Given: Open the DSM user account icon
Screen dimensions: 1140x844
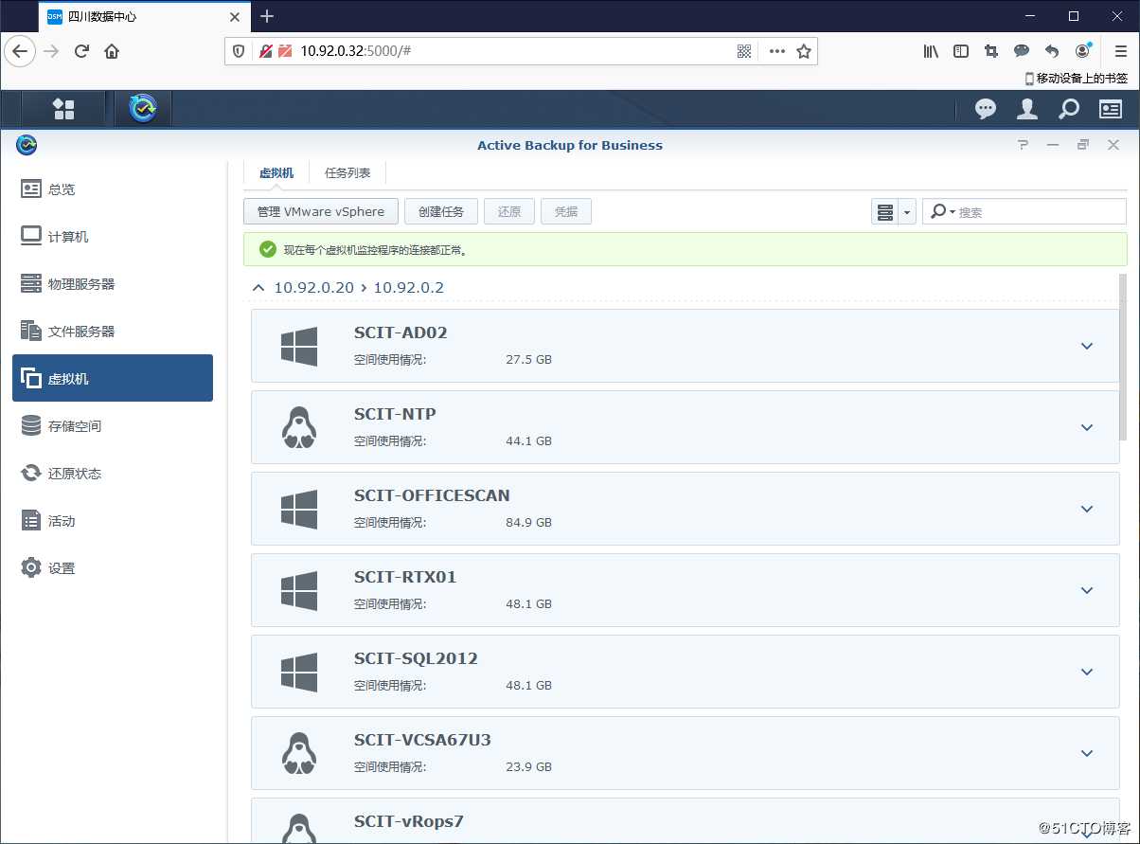Looking at the screenshot, I should click(x=1026, y=110).
